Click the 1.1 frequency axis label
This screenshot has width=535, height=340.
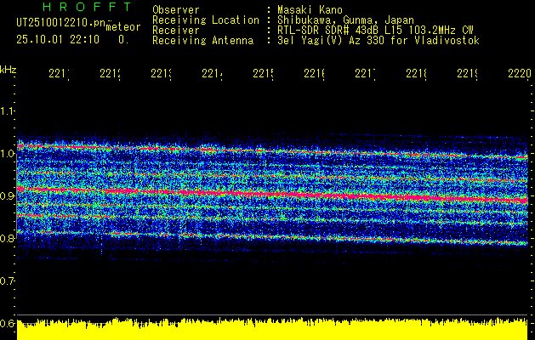point(7,110)
